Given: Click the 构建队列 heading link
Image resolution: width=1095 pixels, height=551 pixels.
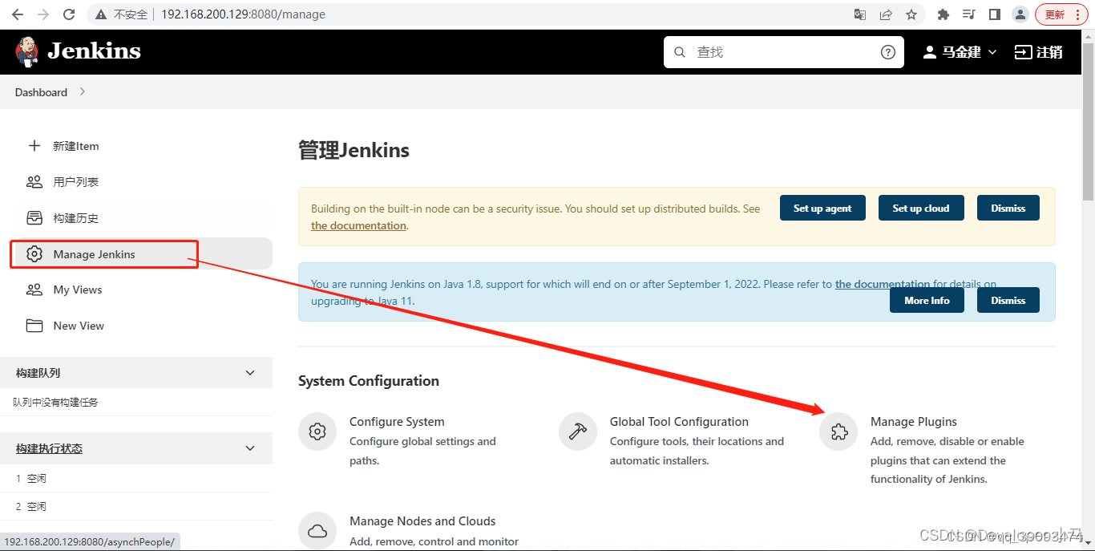Looking at the screenshot, I should (x=38, y=373).
